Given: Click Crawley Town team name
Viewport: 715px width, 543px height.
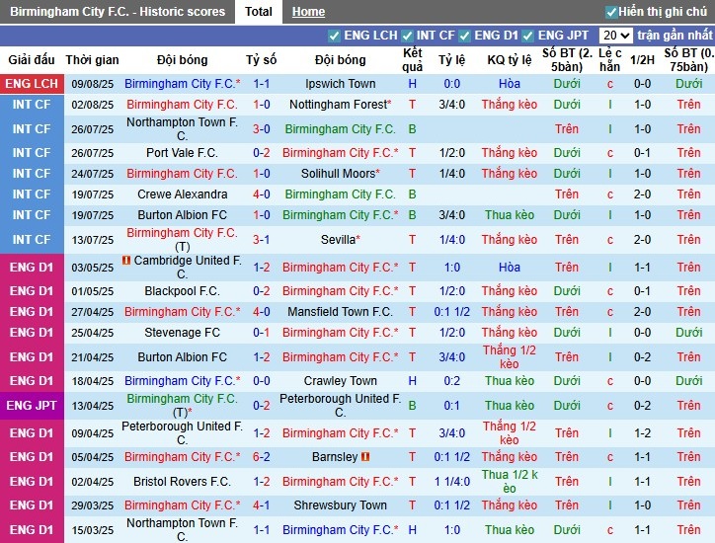Looking at the screenshot, I should click(x=340, y=381).
